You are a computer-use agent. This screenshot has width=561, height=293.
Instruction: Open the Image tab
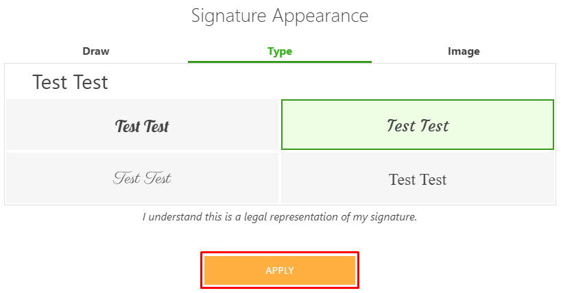coord(464,51)
